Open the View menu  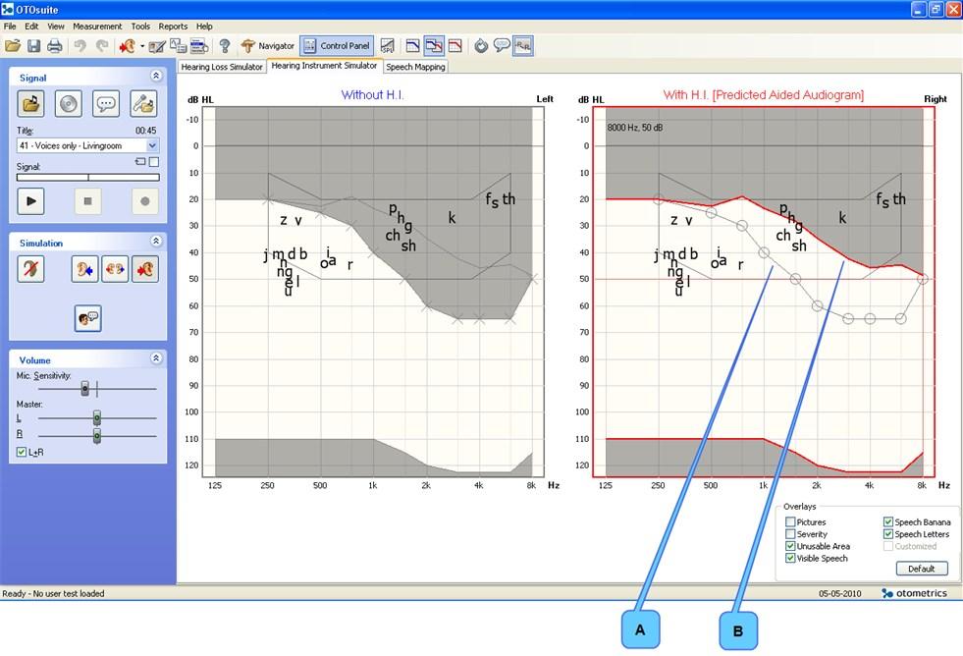(x=55, y=27)
